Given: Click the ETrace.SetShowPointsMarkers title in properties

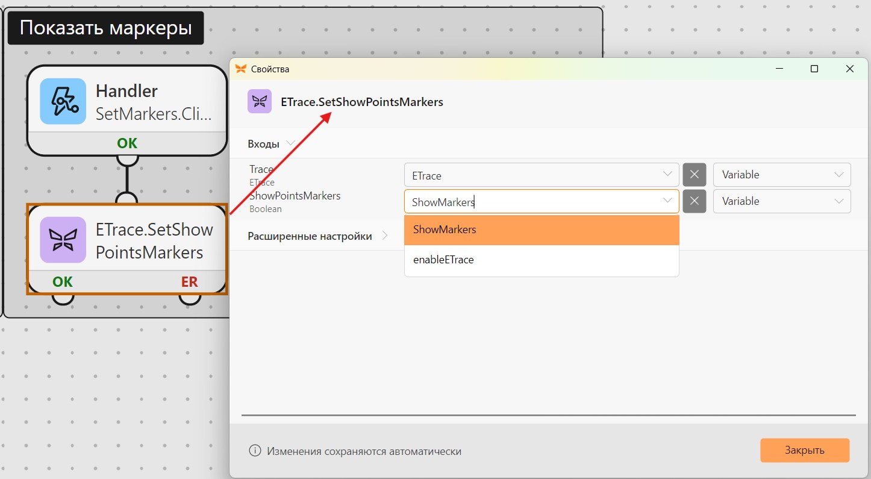Looking at the screenshot, I should 362,102.
